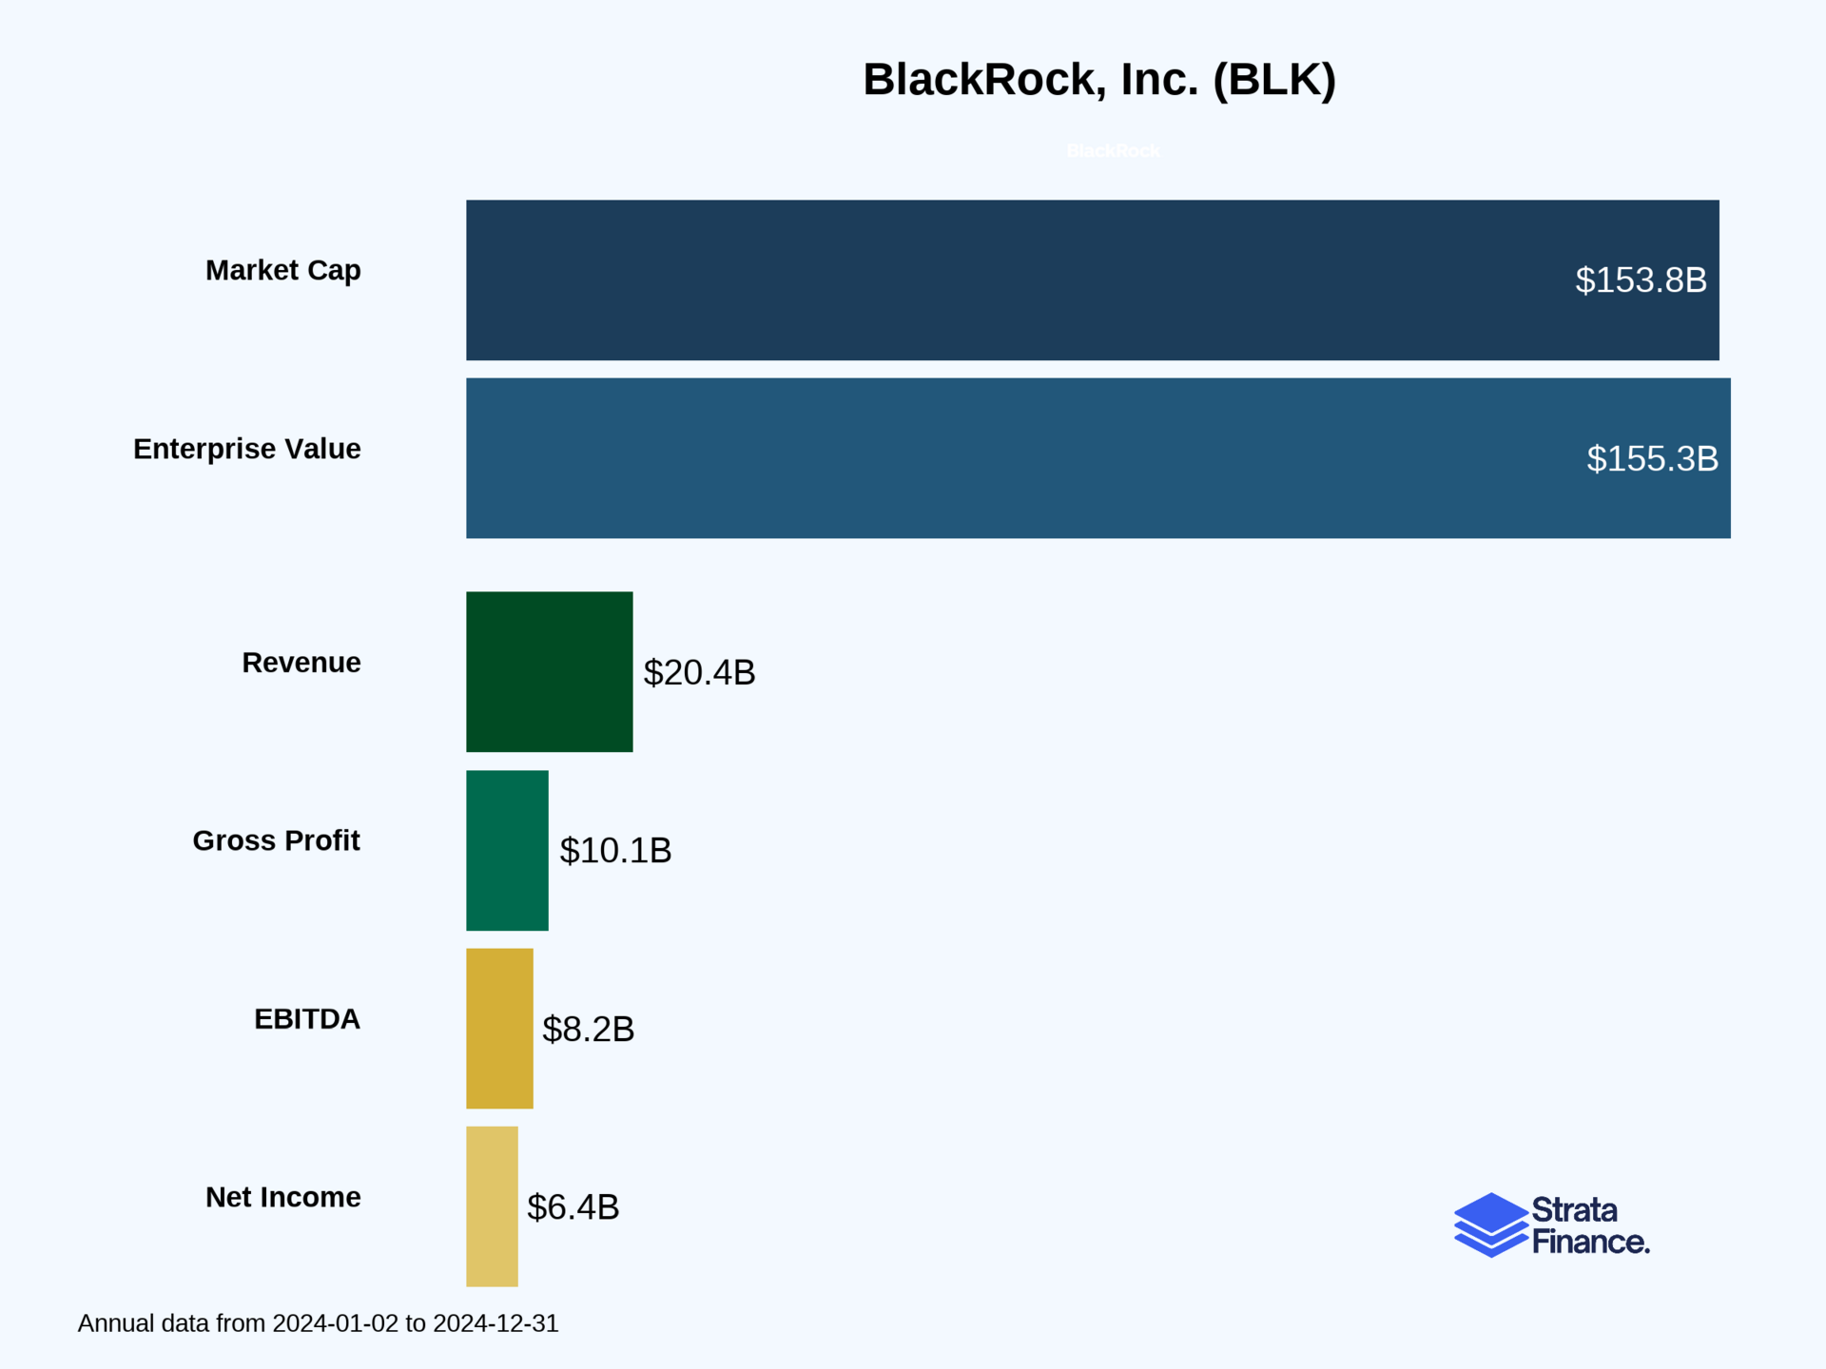Click the $10.1B label next to bar

(616, 851)
